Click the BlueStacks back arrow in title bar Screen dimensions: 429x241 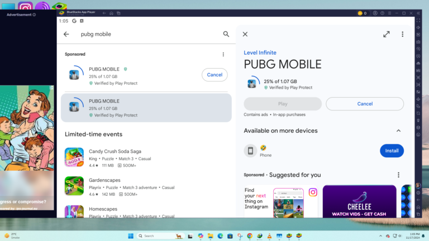point(104,13)
